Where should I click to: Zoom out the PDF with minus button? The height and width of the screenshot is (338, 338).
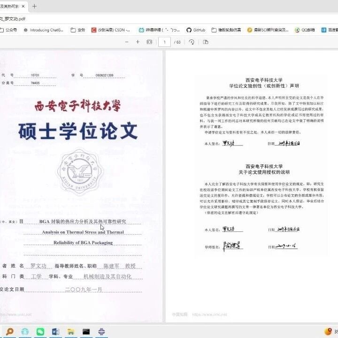[127, 42]
